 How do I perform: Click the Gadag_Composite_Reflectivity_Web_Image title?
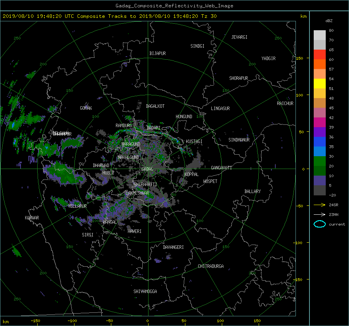174,6
